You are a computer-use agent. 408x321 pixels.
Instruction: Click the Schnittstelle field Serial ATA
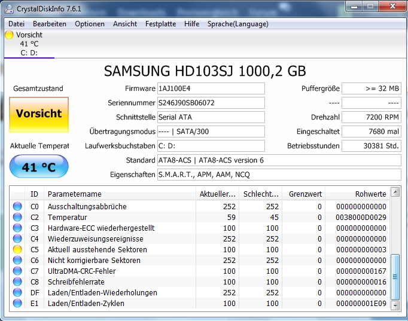(211, 117)
